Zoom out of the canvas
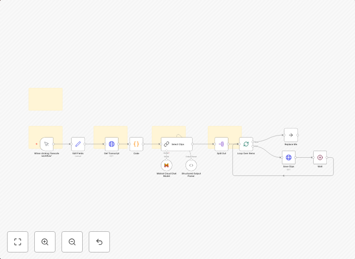This screenshot has width=355, height=259. point(72,242)
